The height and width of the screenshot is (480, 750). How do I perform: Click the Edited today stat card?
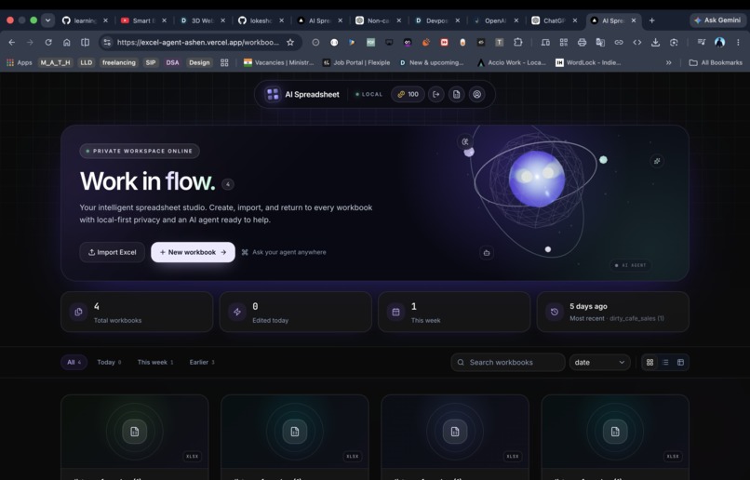[x=296, y=312]
